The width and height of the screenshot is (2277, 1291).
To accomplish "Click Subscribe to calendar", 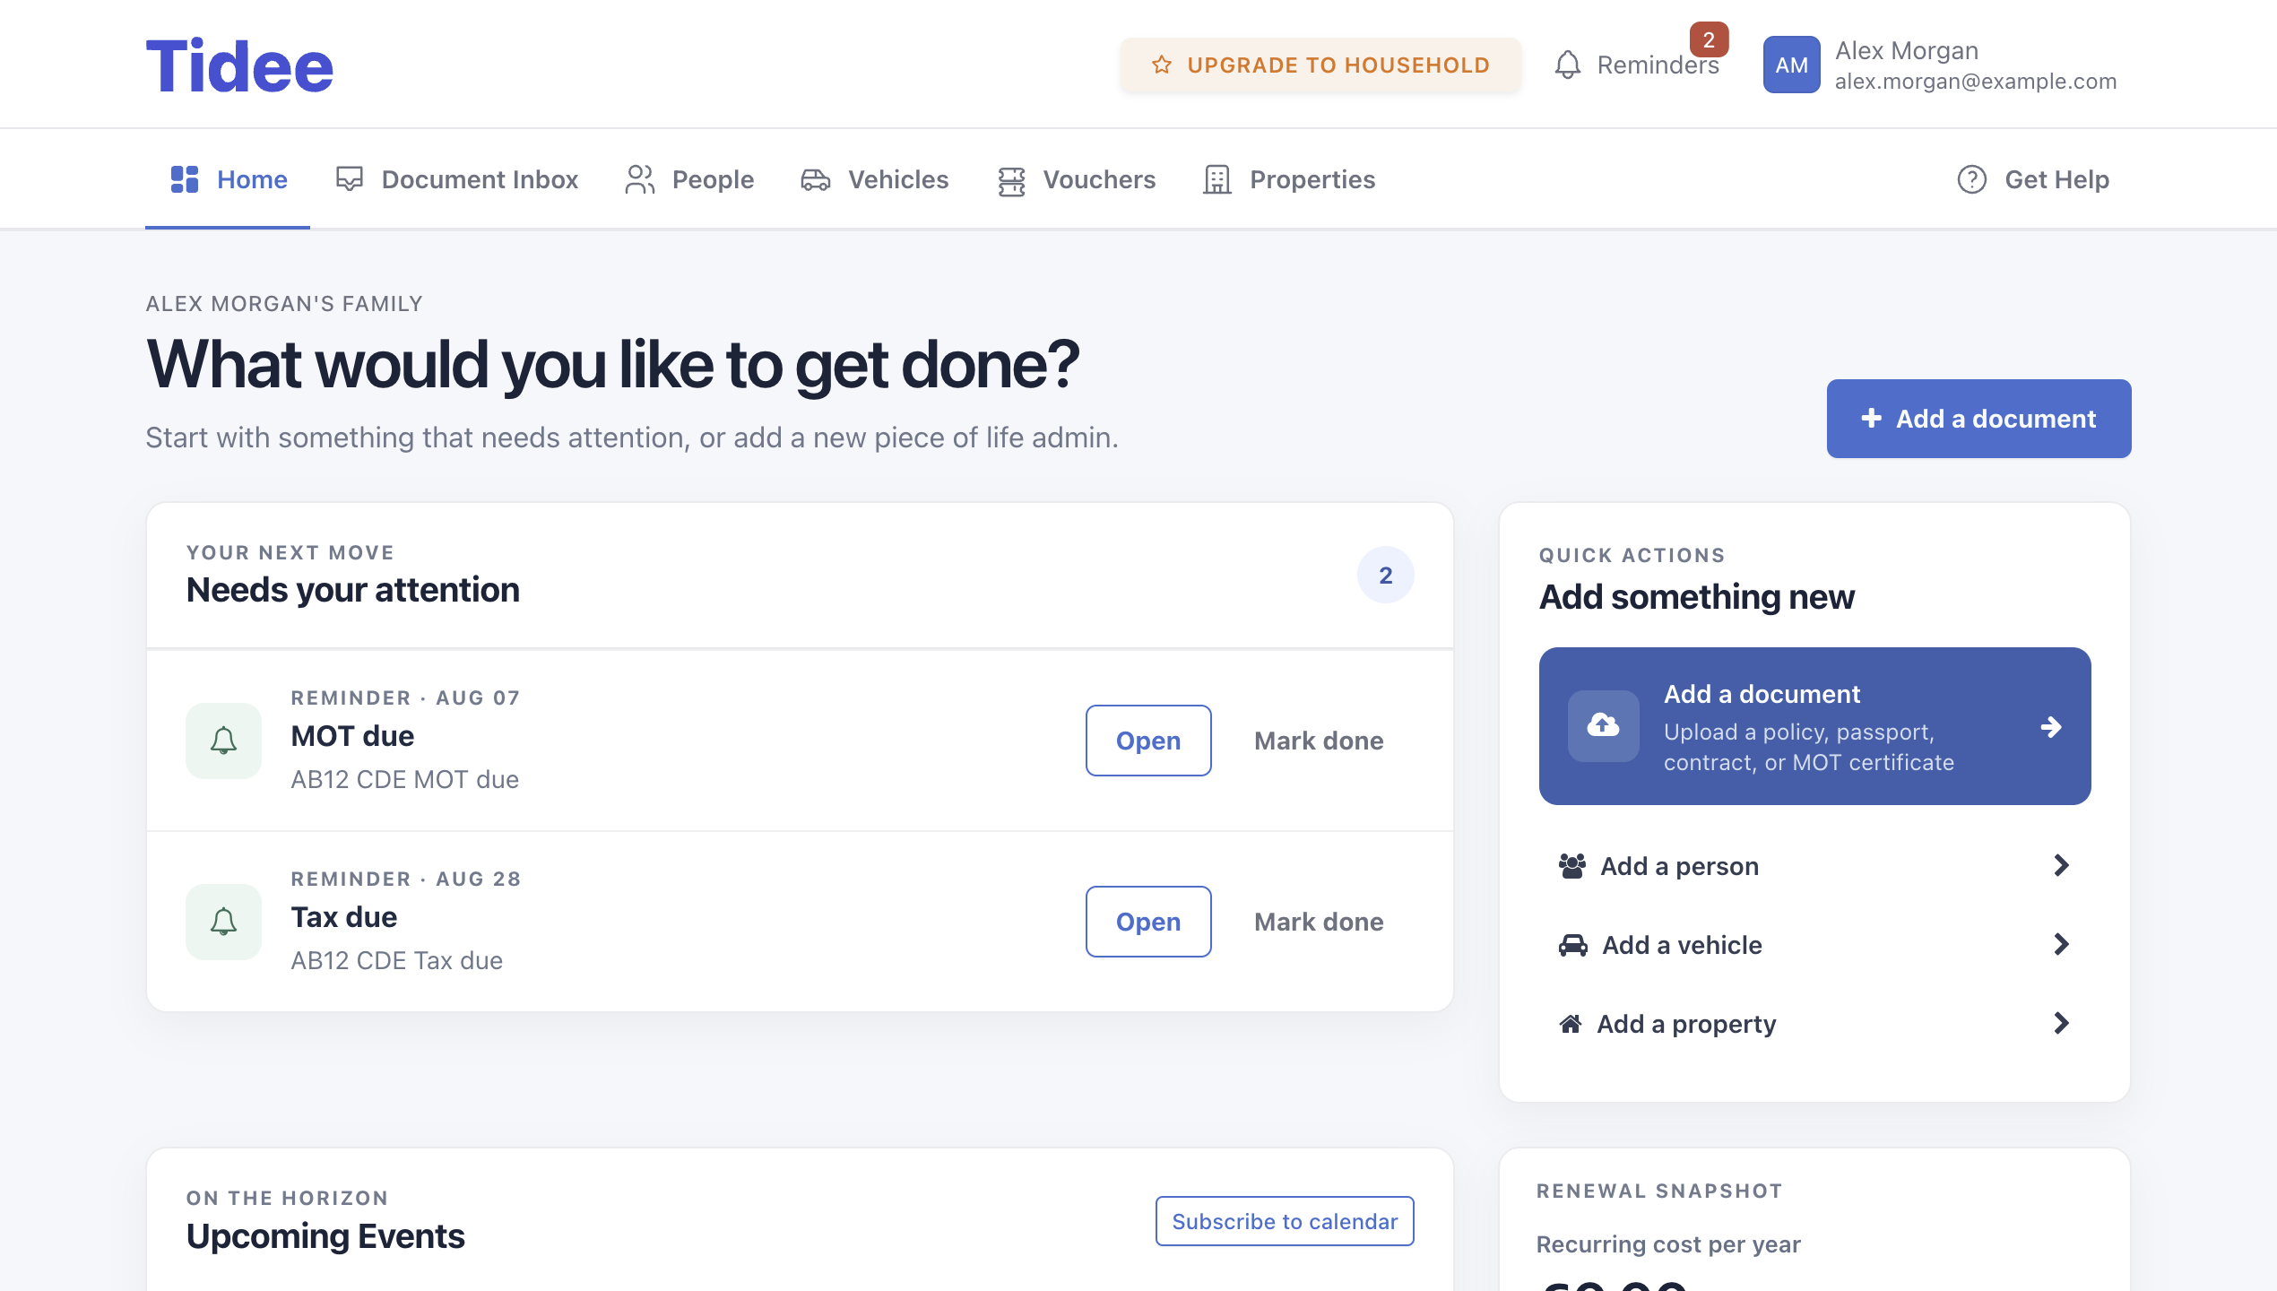I will (x=1285, y=1221).
